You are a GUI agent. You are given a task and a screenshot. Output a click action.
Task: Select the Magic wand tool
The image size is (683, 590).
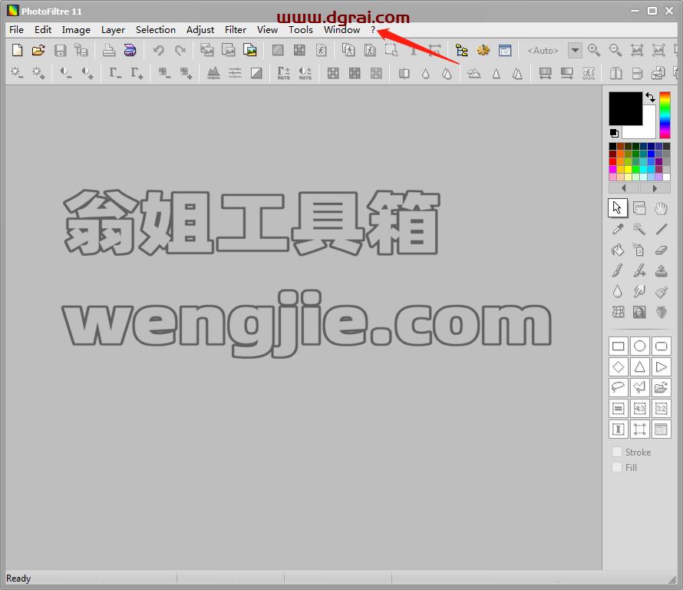pyautogui.click(x=639, y=229)
